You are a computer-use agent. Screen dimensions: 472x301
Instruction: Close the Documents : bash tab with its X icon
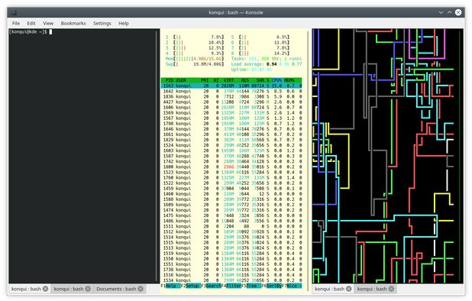click(x=141, y=289)
